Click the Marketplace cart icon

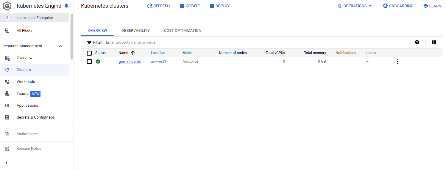[x=7, y=134]
